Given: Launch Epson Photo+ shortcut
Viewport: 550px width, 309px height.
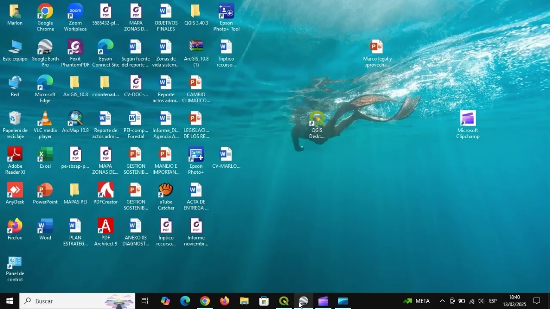Looking at the screenshot, I should point(196,161).
